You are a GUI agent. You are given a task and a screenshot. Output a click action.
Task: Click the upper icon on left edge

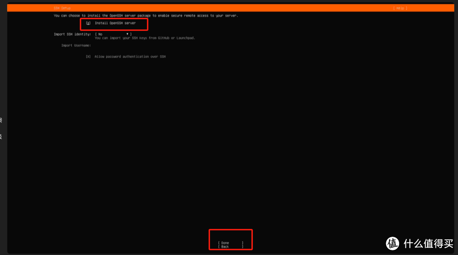pos(1,120)
